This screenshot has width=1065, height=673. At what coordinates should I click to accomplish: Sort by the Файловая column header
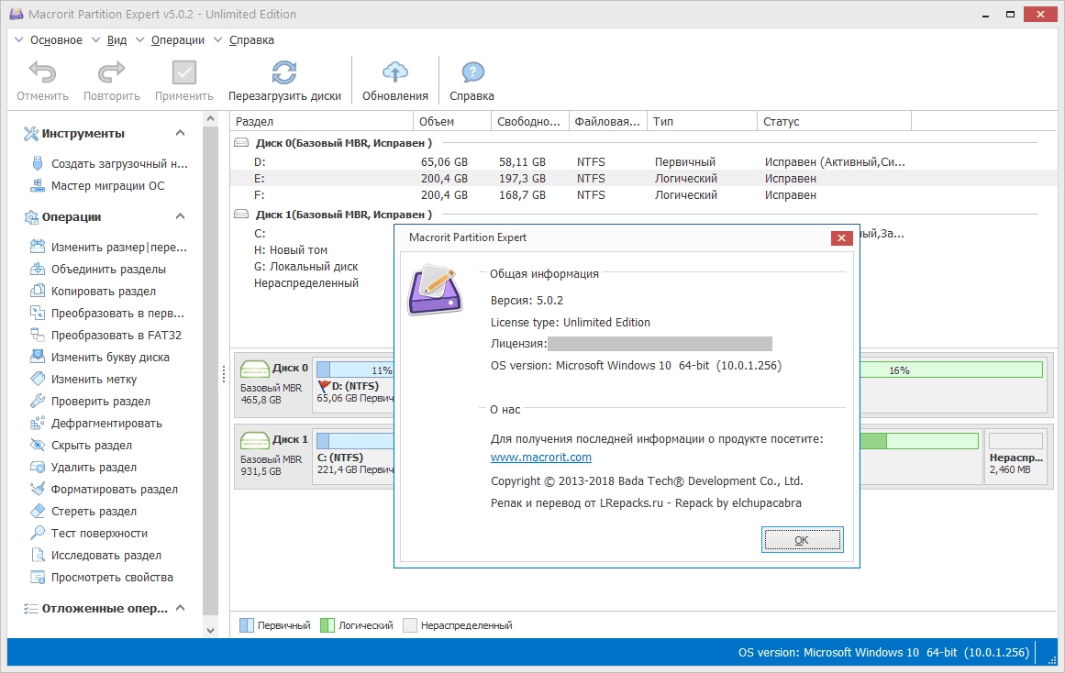click(608, 122)
